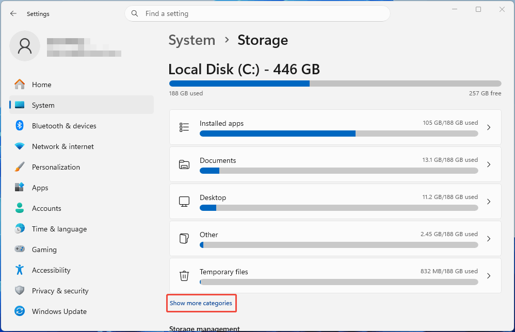Open Other storage details chevron
Screen dimensions: 515x332
tap(489, 239)
